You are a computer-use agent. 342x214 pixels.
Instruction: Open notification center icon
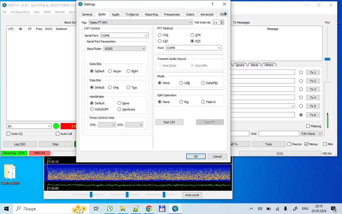coord(333,209)
